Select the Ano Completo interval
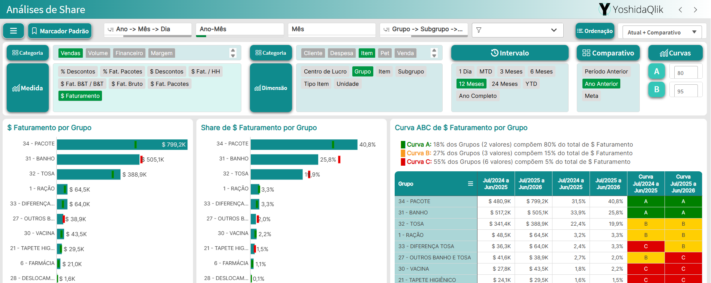The image size is (711, 283). tap(478, 96)
